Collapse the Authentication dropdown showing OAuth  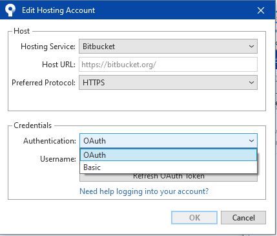coord(169,141)
